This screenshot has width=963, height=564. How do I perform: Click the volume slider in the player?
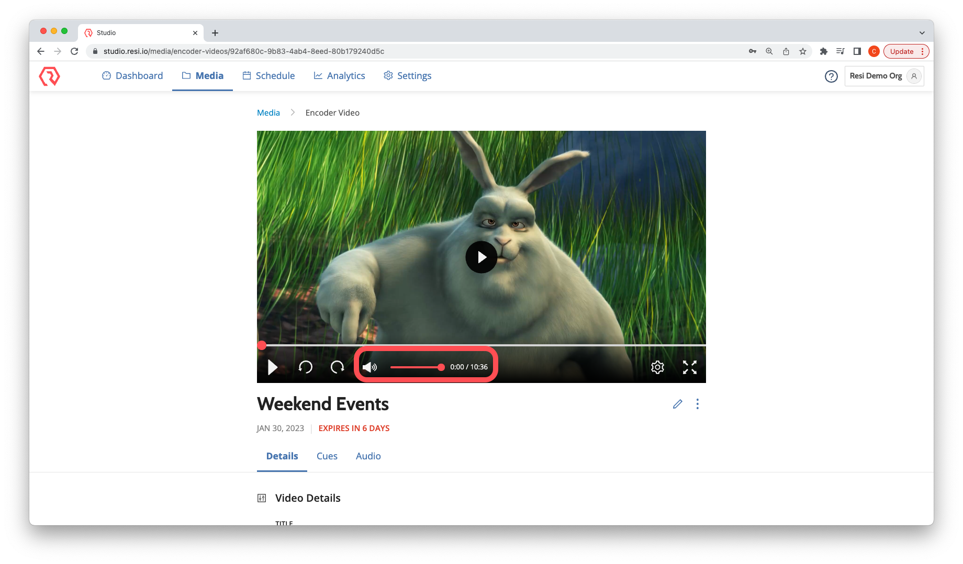(x=417, y=367)
